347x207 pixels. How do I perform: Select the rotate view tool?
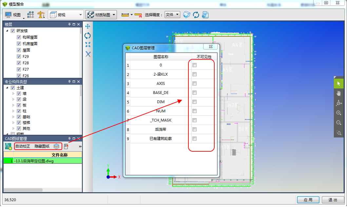pos(87,35)
